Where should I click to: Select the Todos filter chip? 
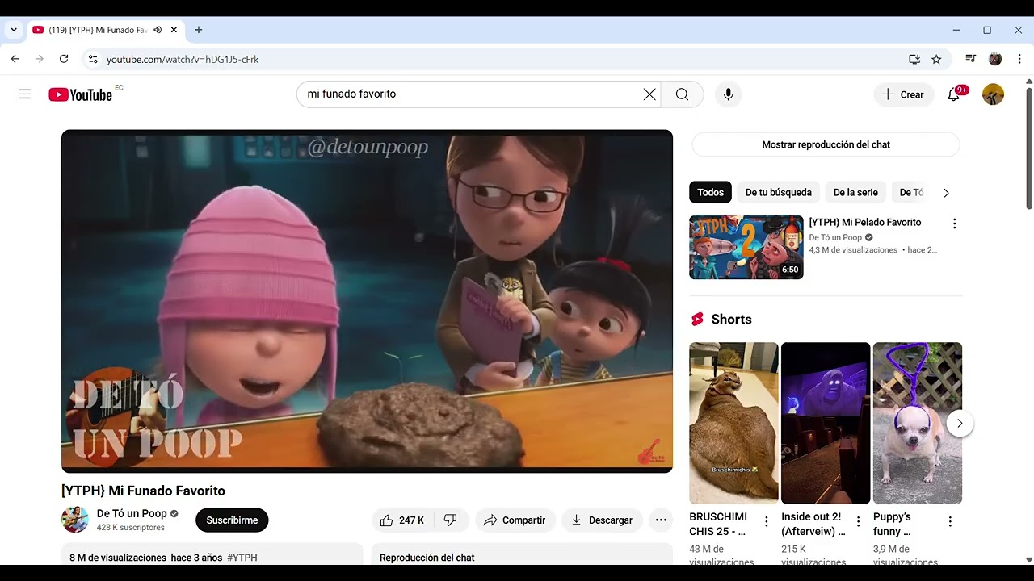[711, 192]
